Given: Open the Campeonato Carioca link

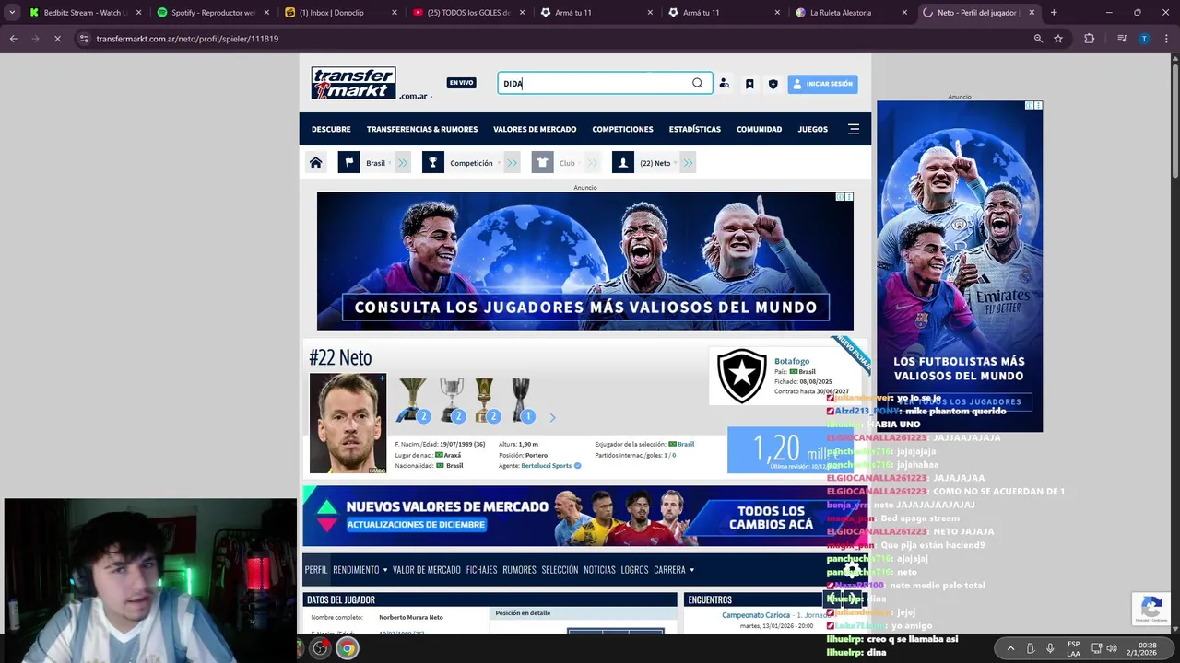Looking at the screenshot, I should (756, 615).
